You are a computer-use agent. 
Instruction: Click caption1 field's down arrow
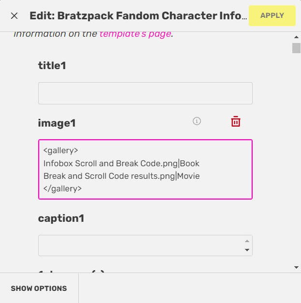pyautogui.click(x=247, y=250)
